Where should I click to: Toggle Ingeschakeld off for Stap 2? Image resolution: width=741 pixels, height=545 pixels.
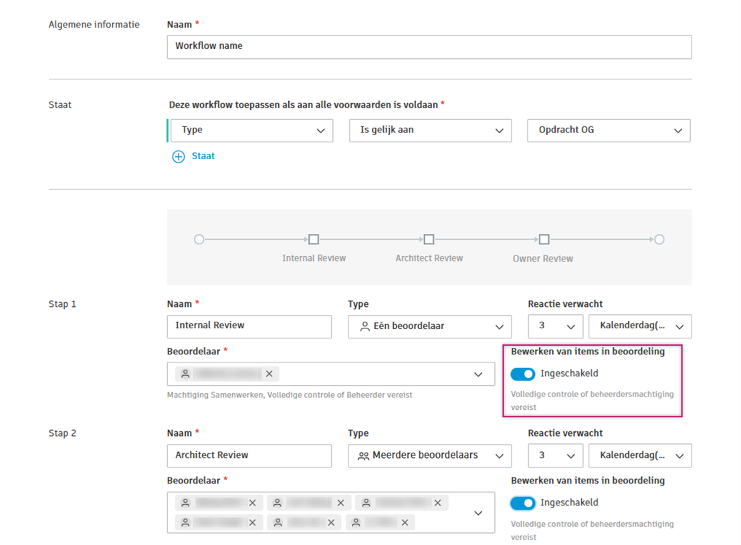point(523,503)
